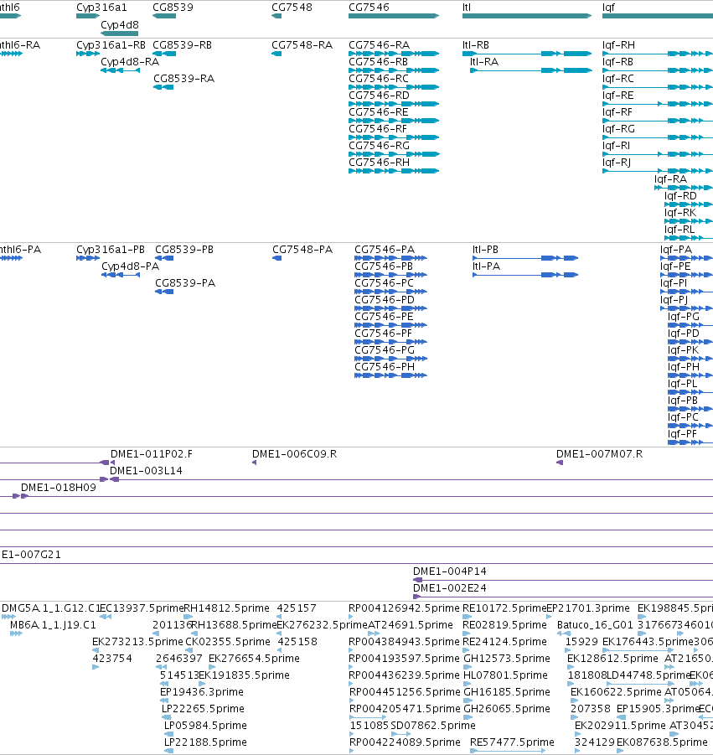The width and height of the screenshot is (713, 755).
Task: Click the ltl-PA protein label
Action: (486, 266)
